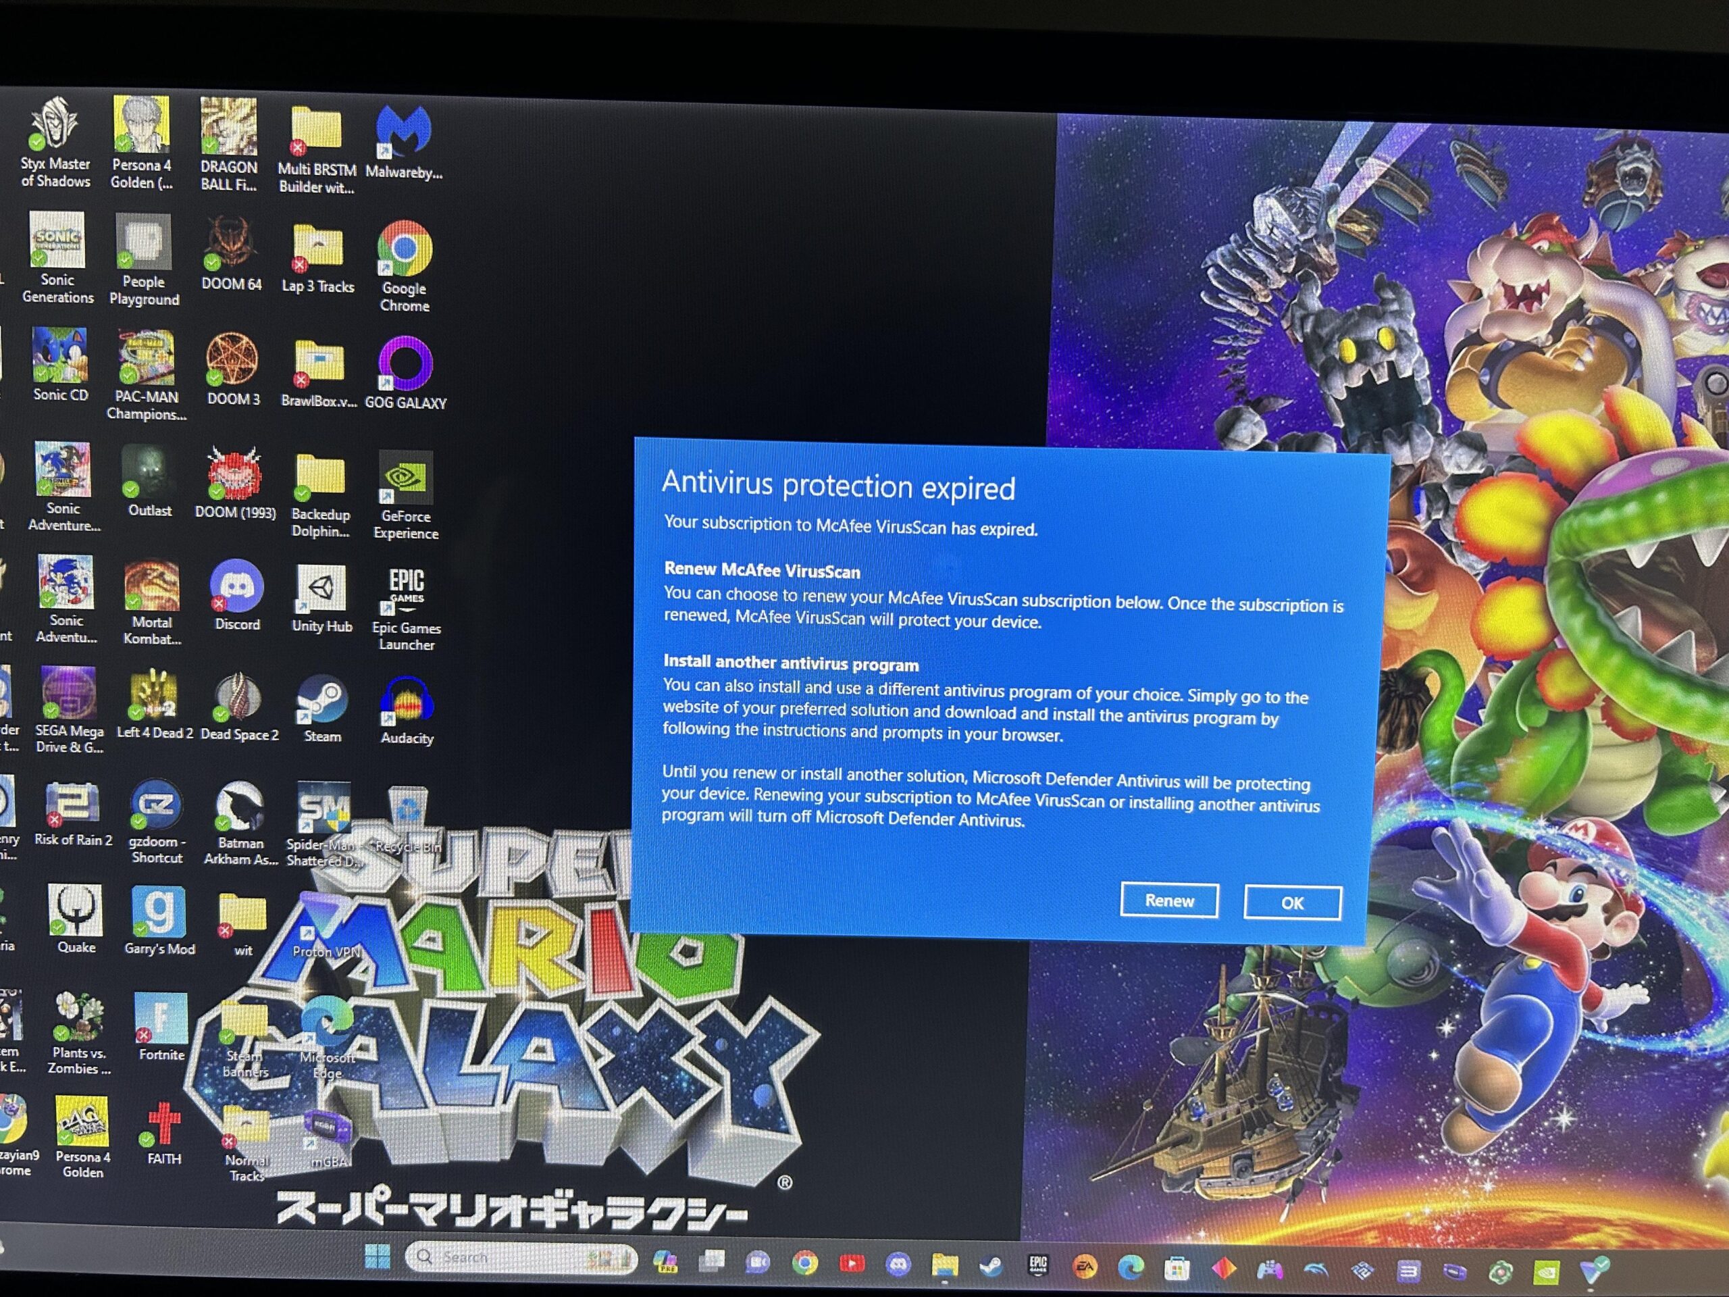
Task: Open the Fortnite desktop icon
Action: click(162, 1027)
